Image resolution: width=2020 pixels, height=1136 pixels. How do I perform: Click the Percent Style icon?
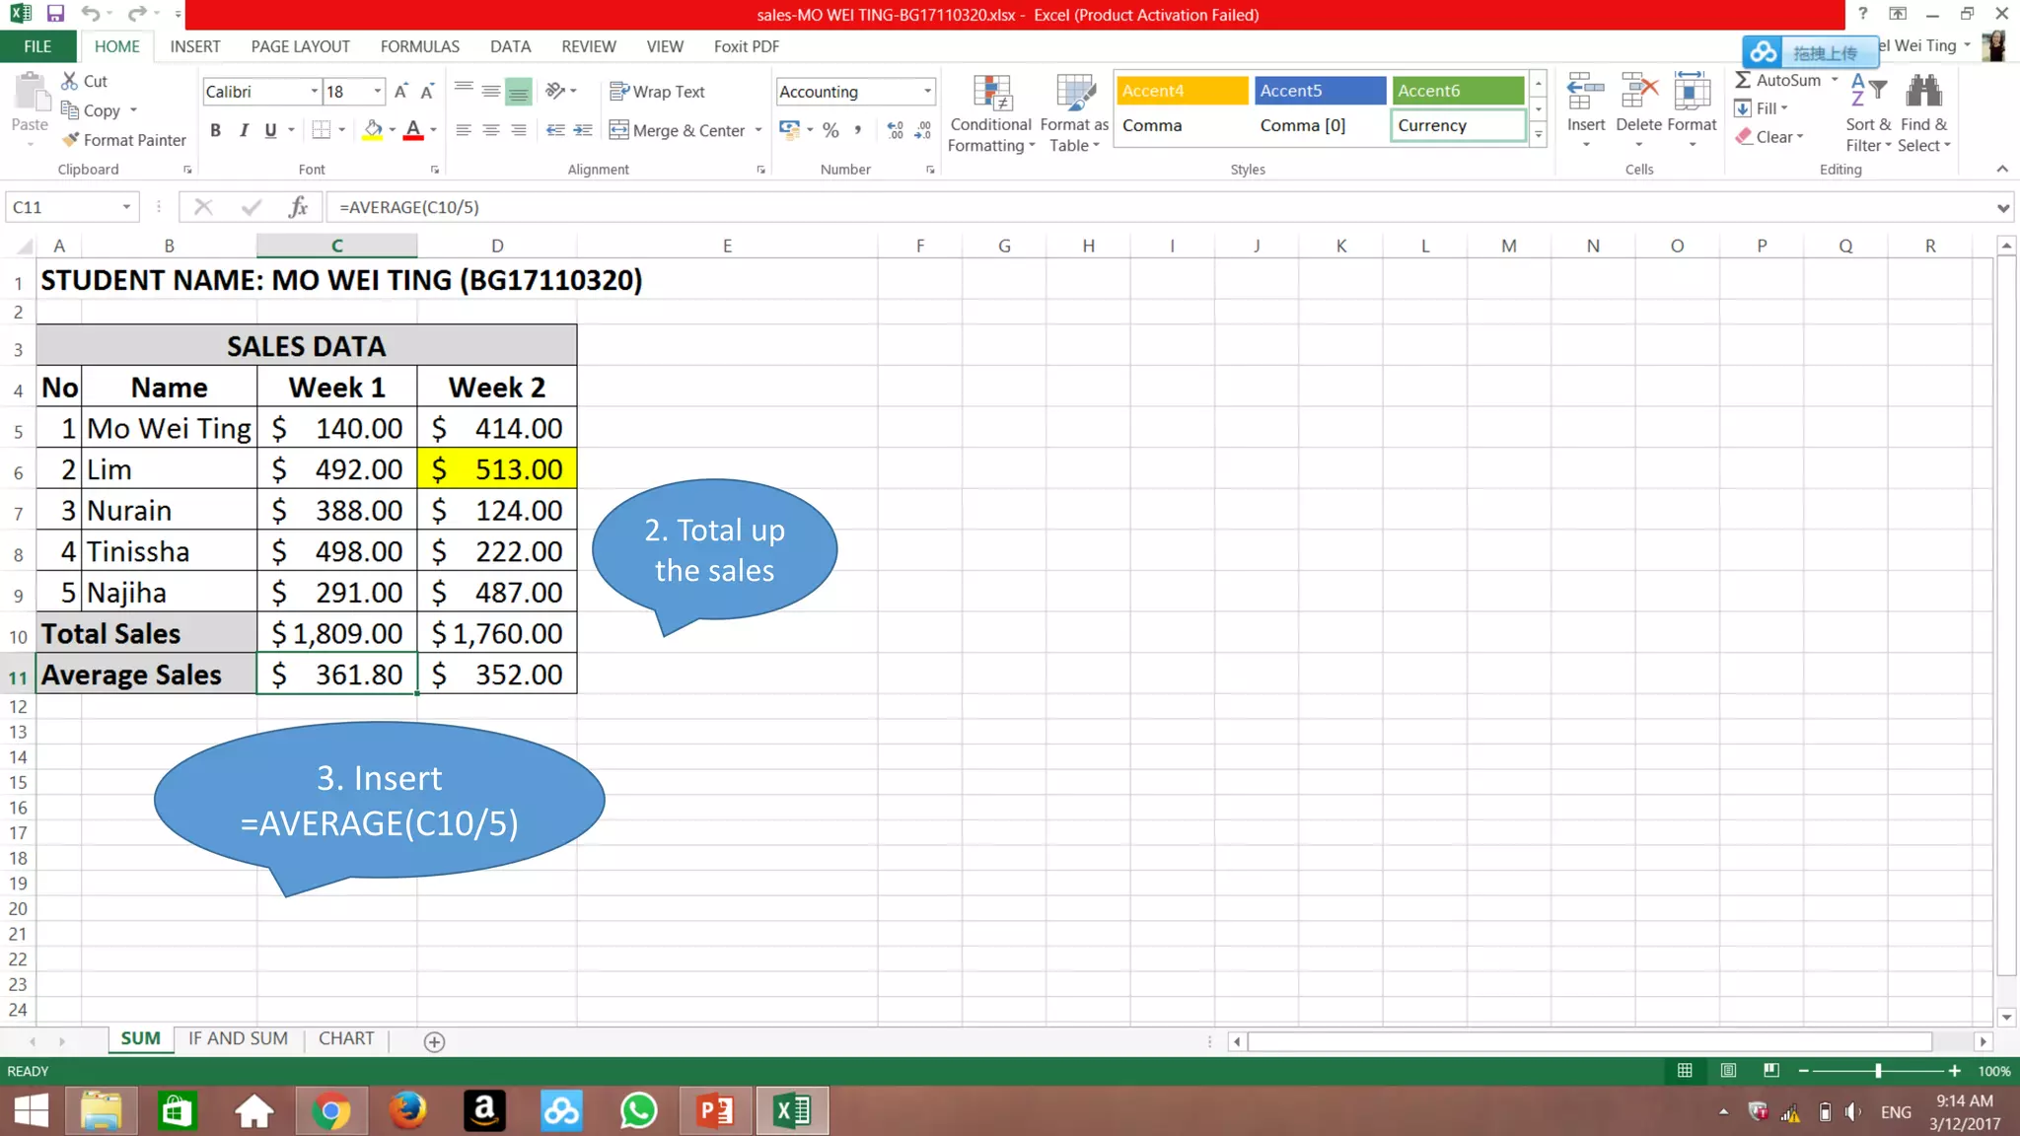pos(830,130)
